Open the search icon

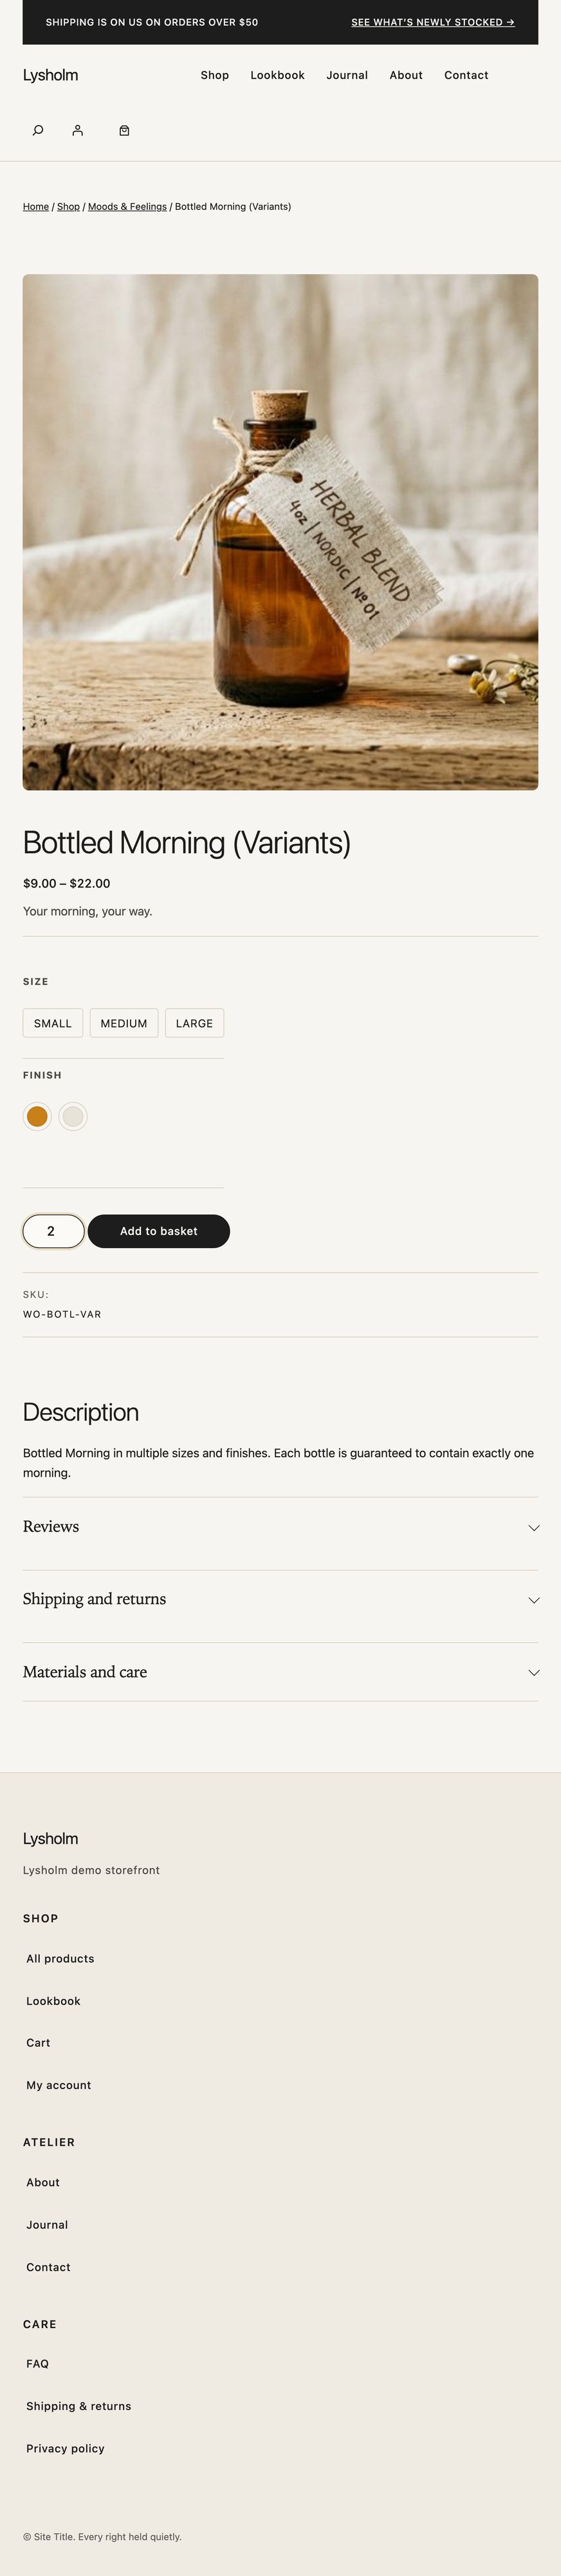tap(38, 130)
